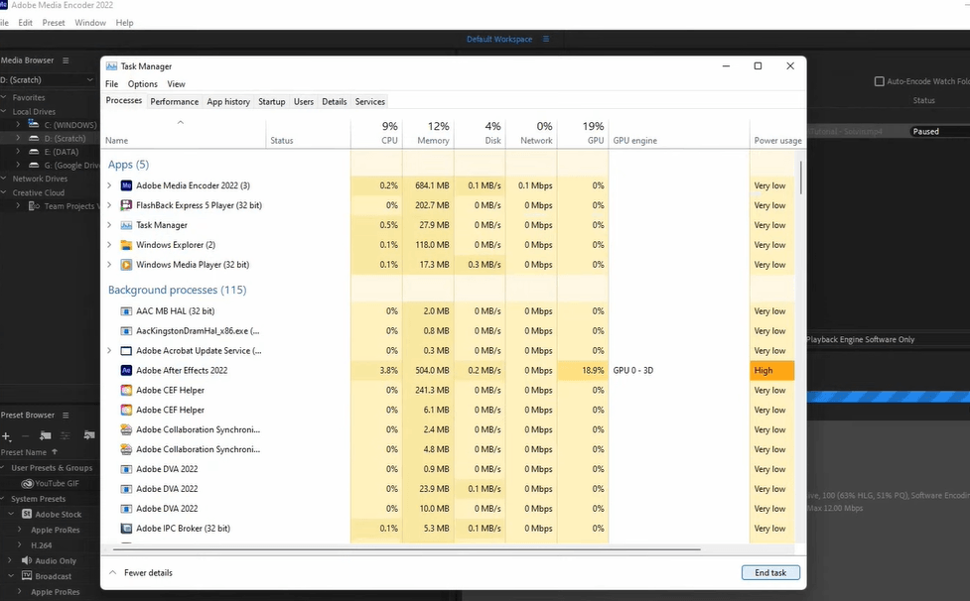Sort processes by the Power usage column
The image size is (970, 601).
pos(777,133)
